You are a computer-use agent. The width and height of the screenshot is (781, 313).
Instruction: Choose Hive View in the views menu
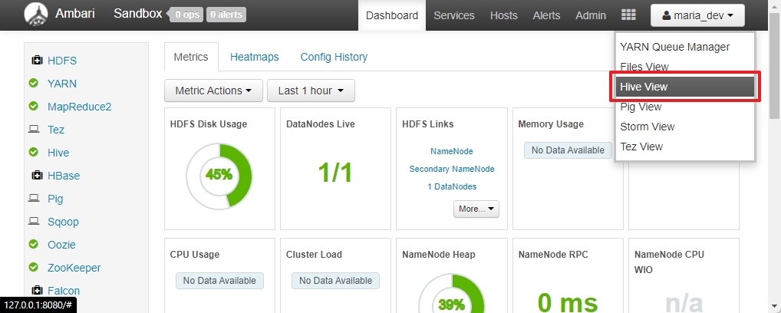tap(686, 87)
